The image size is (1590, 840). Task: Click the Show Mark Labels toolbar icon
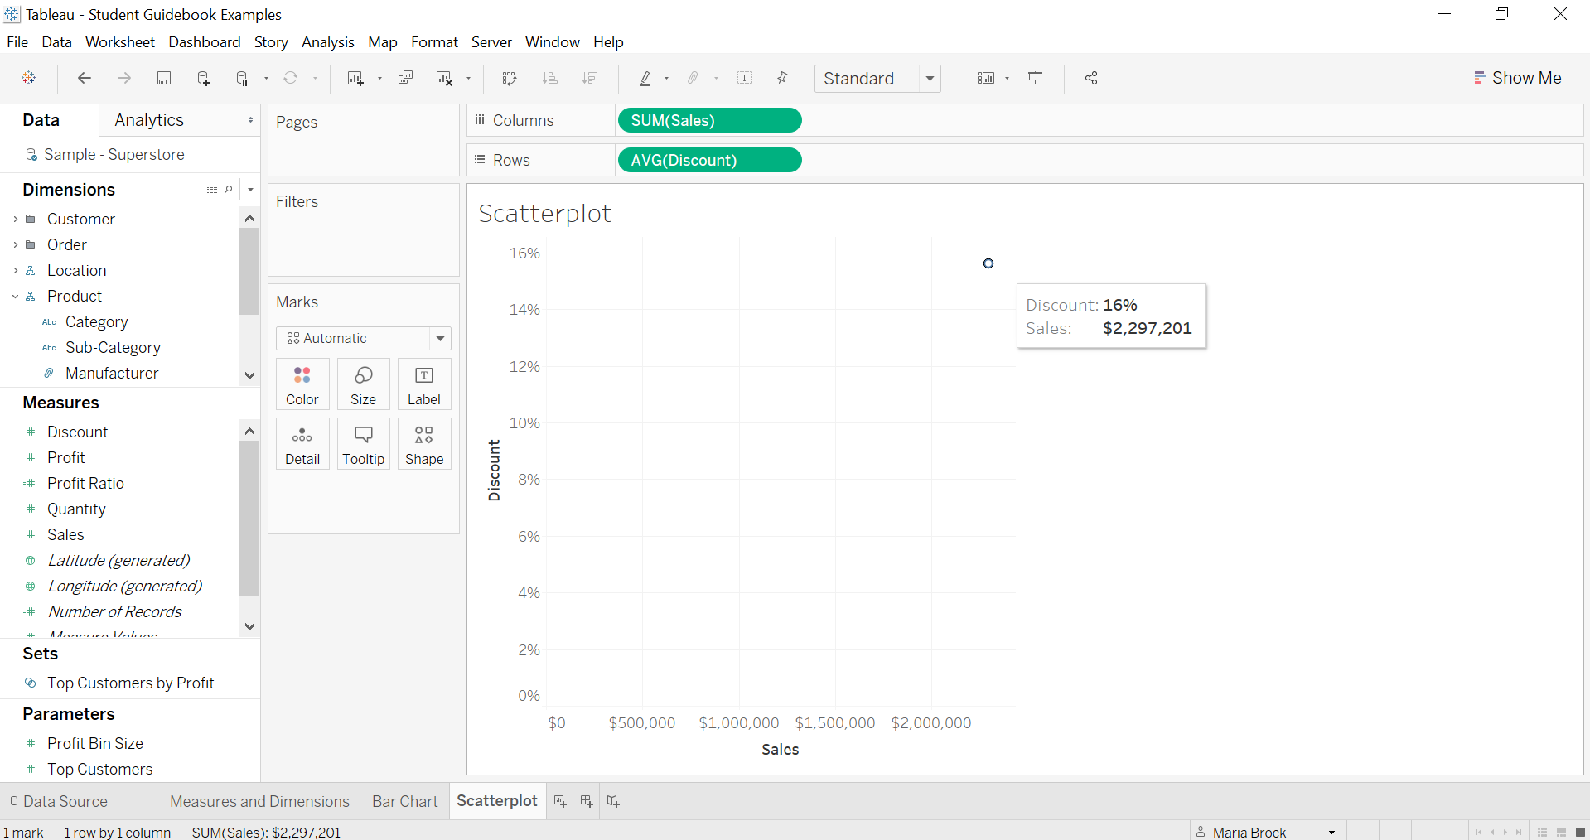click(744, 78)
